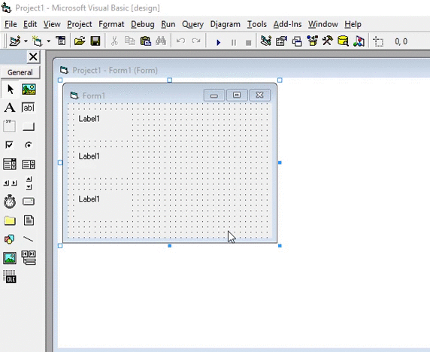
Task: Select the PictureBox tool in the toolbox
Action: (29, 90)
